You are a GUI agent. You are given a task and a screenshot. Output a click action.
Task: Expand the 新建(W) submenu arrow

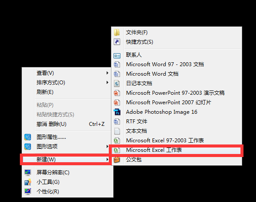tap(107, 159)
